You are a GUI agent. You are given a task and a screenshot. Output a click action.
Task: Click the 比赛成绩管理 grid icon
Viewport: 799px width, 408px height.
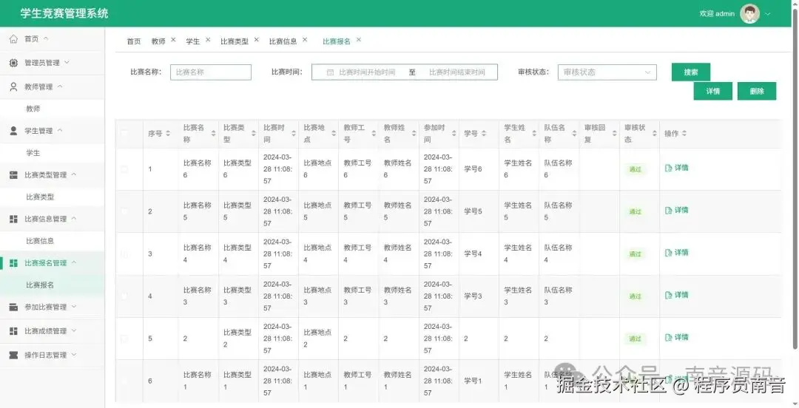pyautogui.click(x=14, y=331)
